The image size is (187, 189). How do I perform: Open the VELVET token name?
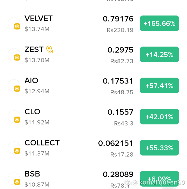(x=38, y=18)
